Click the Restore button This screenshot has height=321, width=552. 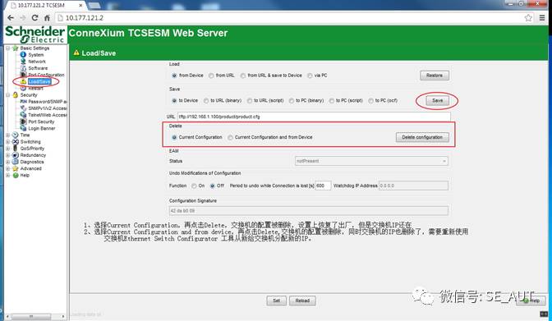(x=435, y=76)
